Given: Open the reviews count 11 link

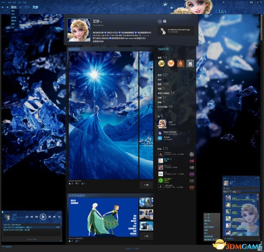Looking at the screenshot, I should (162, 97).
